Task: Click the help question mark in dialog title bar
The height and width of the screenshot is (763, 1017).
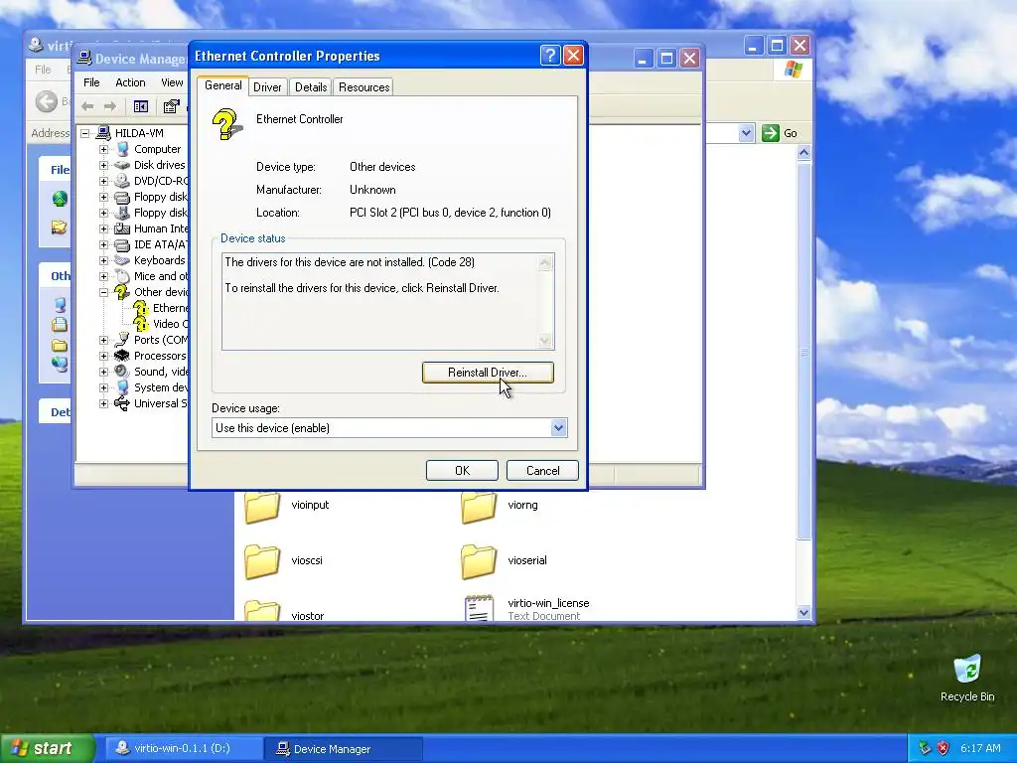Action: 550,56
